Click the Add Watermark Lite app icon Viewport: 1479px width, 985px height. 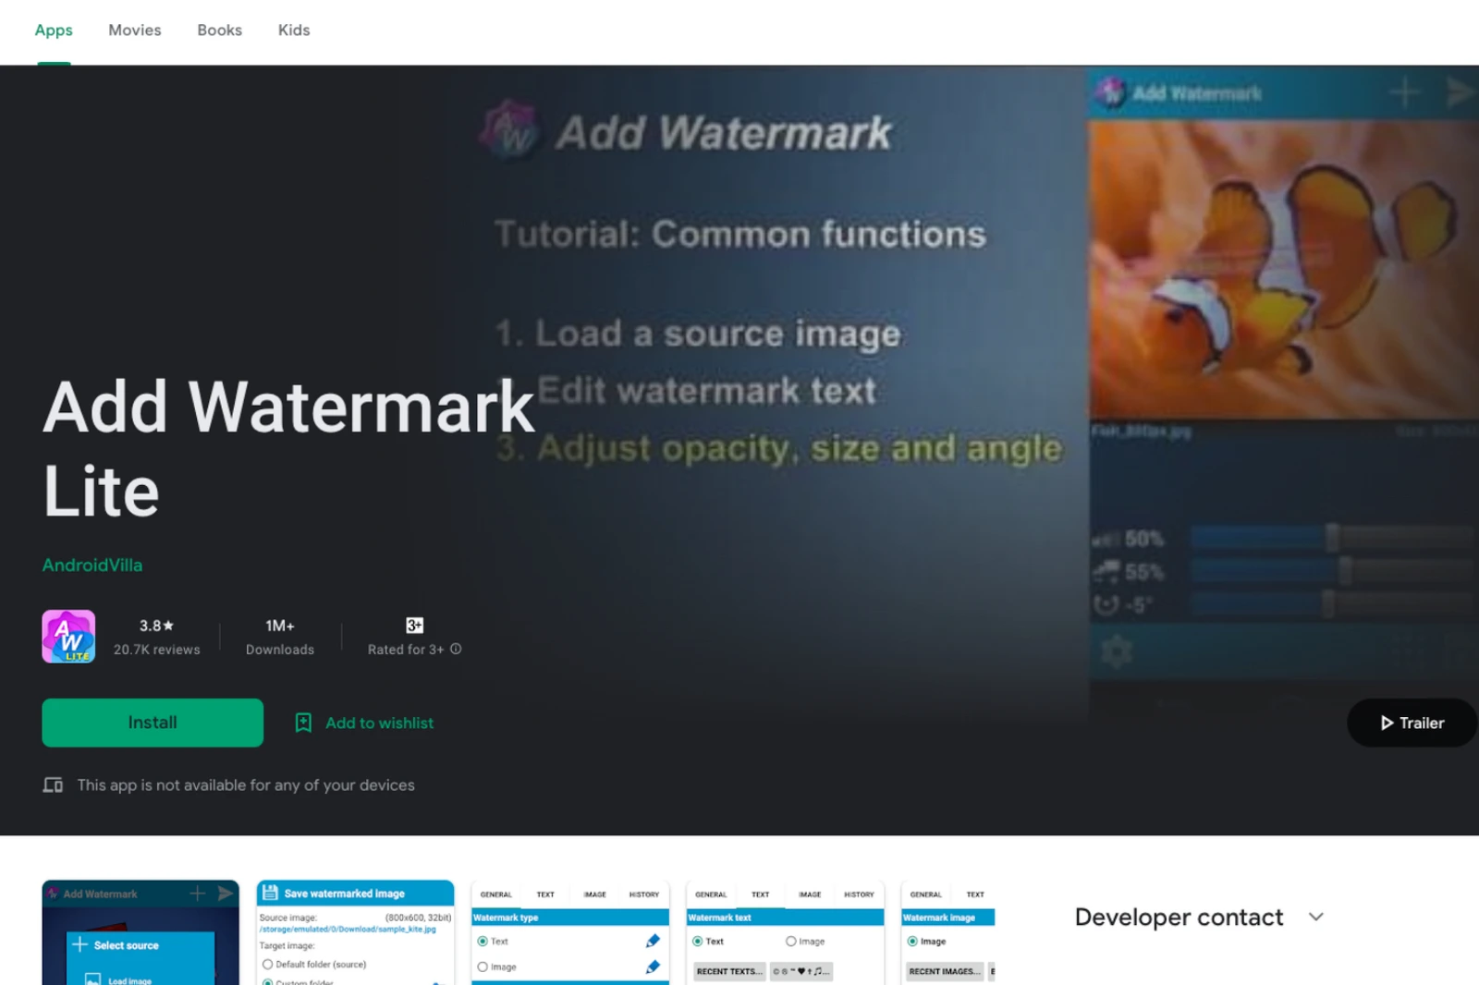[67, 636]
